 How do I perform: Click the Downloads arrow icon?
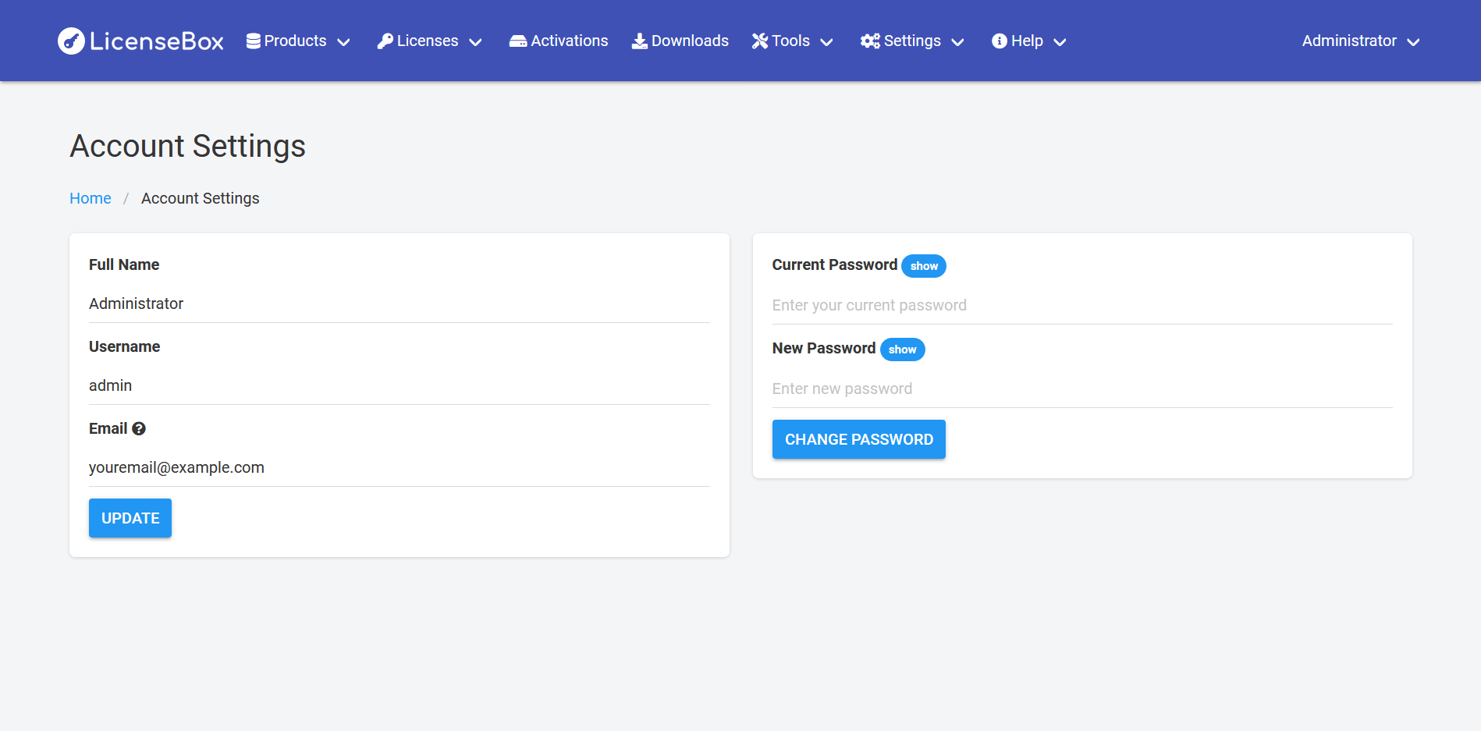coord(639,41)
